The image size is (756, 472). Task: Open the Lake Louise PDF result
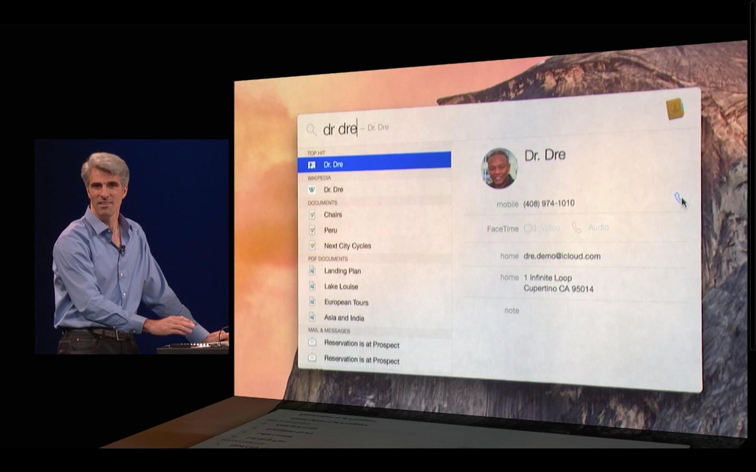(341, 287)
